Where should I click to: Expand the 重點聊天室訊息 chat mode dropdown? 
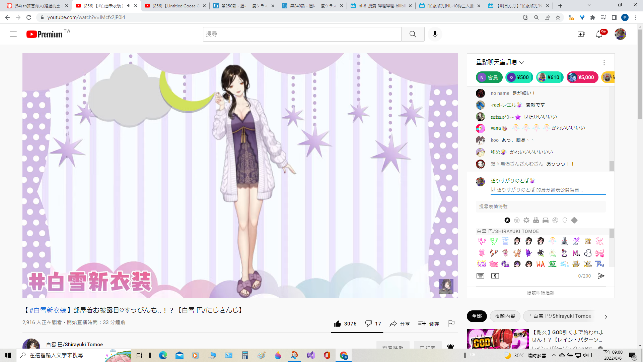(500, 62)
